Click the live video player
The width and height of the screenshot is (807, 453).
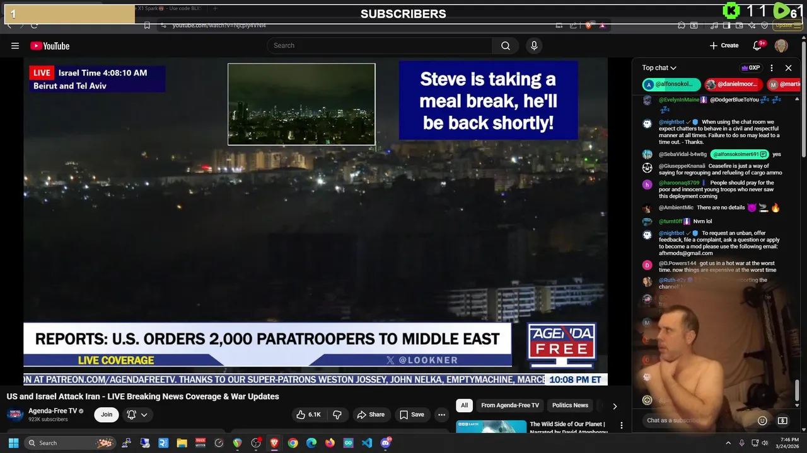point(315,221)
